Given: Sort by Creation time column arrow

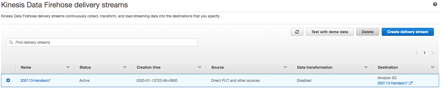Looking at the screenshot, I should [200, 67].
